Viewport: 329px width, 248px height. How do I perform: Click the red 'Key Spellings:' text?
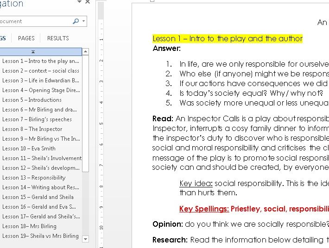click(204, 209)
